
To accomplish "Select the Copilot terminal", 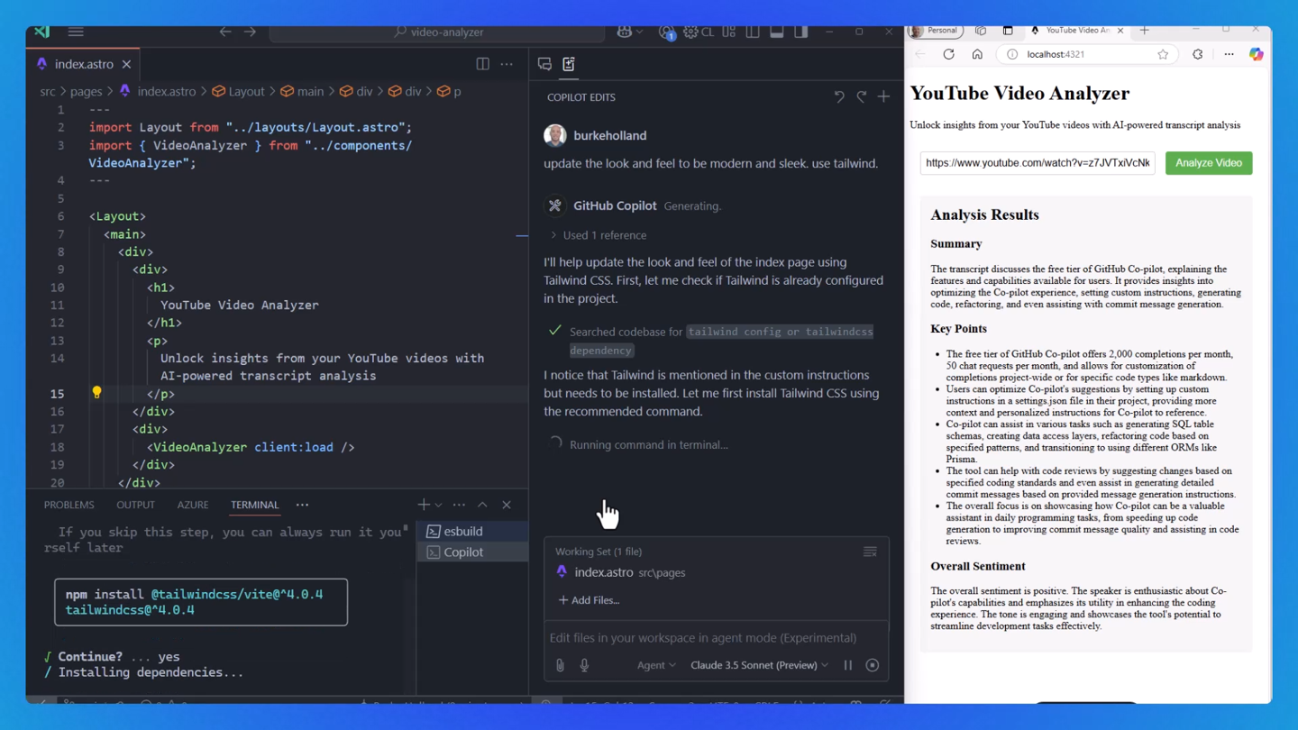I will pyautogui.click(x=472, y=552).
